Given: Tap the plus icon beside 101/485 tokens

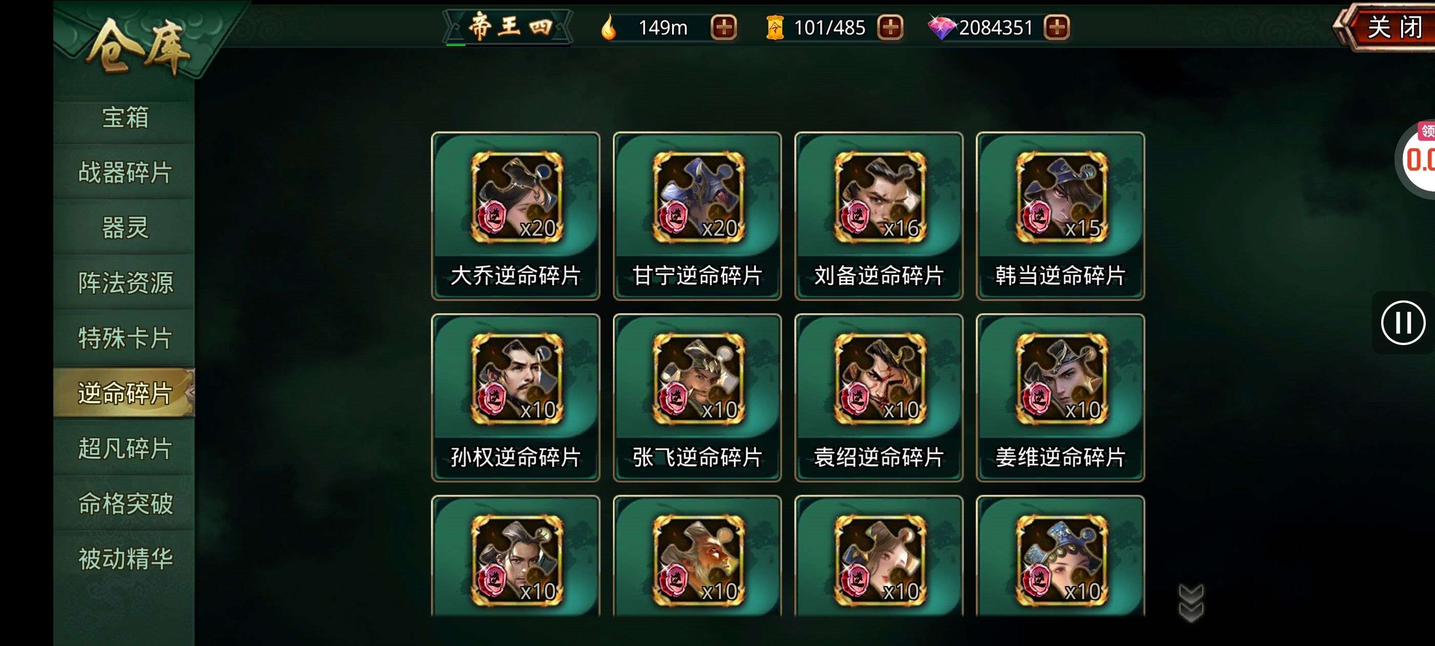Looking at the screenshot, I should pos(890,27).
